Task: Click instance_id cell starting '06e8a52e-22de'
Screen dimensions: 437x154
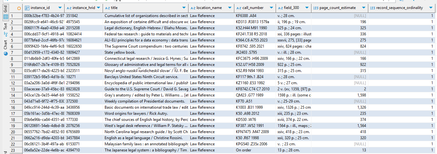Action: pyautogui.click(x=44, y=150)
